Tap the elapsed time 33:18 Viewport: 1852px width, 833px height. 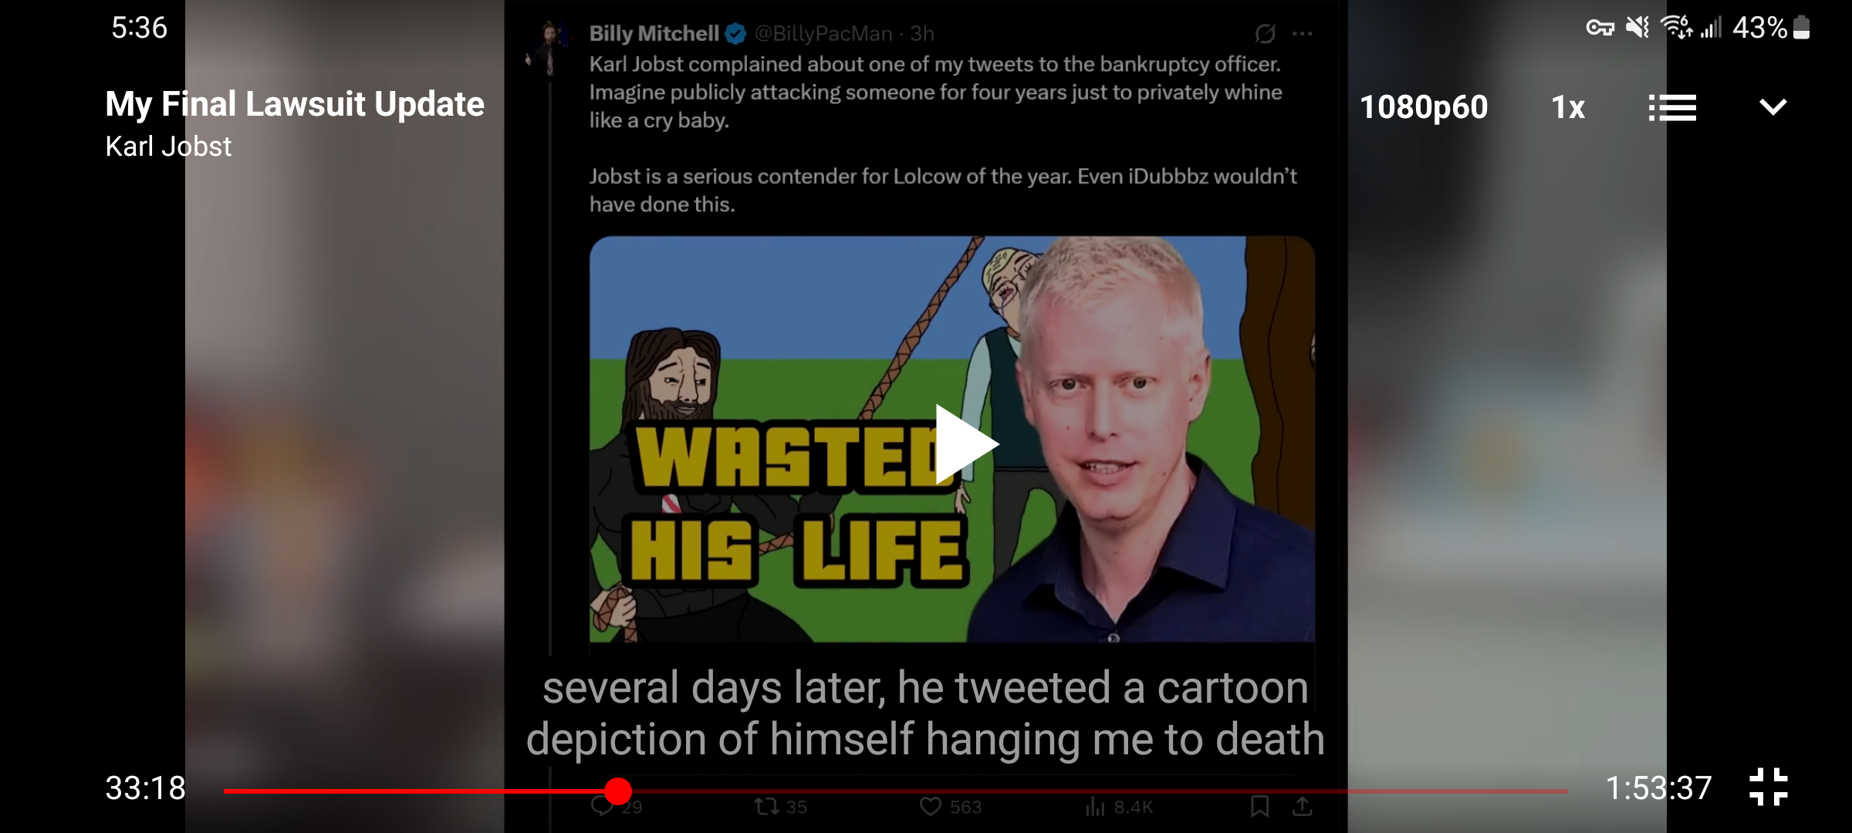click(145, 788)
